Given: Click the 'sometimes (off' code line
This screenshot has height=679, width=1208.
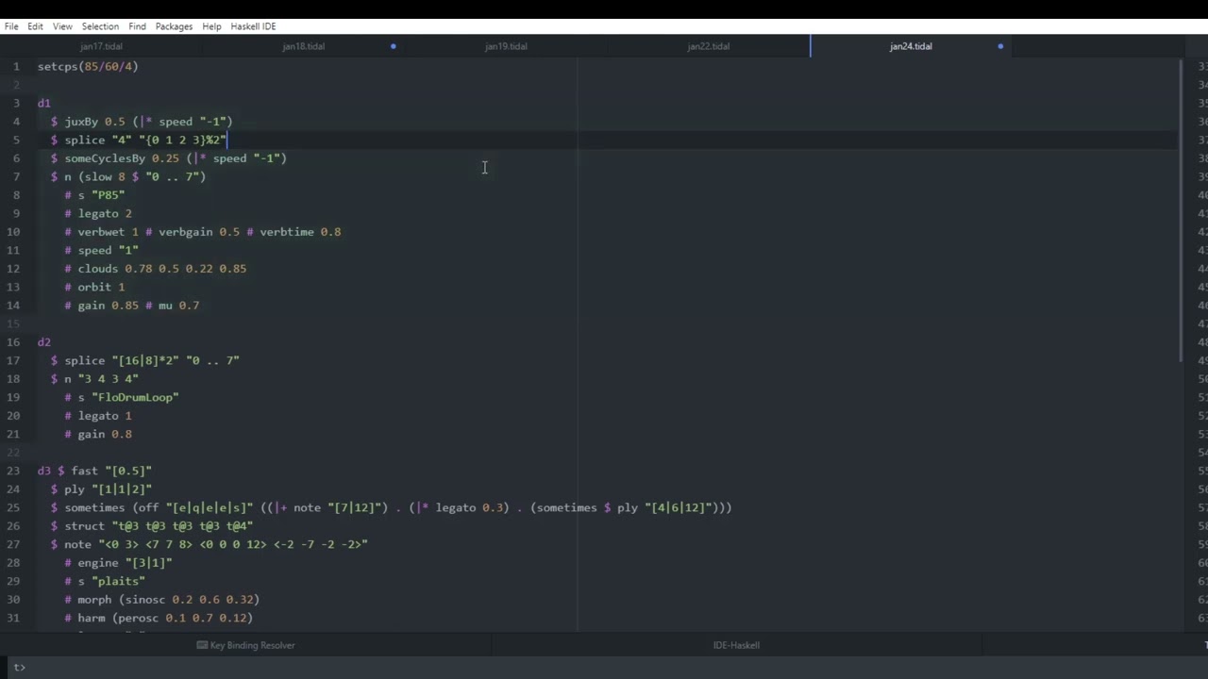Looking at the screenshot, I should coord(392,508).
